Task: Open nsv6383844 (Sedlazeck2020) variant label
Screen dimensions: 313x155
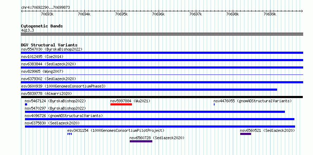Action: pos(49,64)
